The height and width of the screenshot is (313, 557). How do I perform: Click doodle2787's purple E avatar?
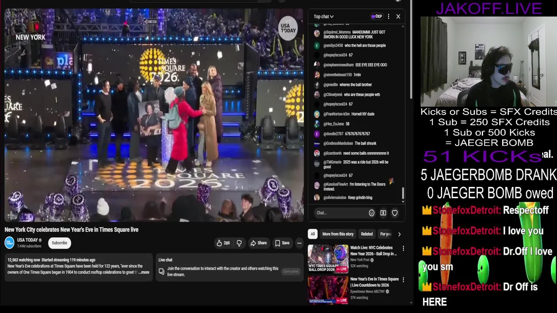pyautogui.click(x=317, y=134)
